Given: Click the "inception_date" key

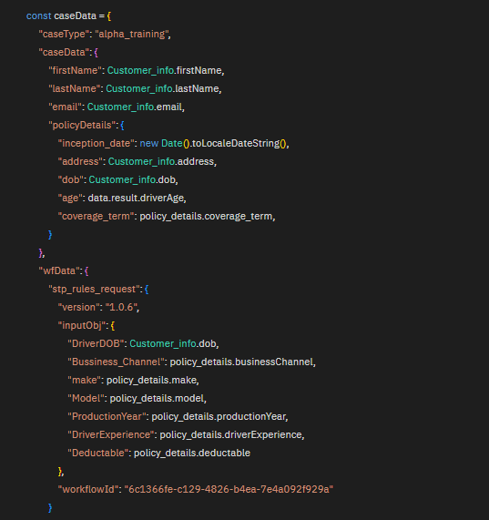Looking at the screenshot, I should click(x=97, y=144).
